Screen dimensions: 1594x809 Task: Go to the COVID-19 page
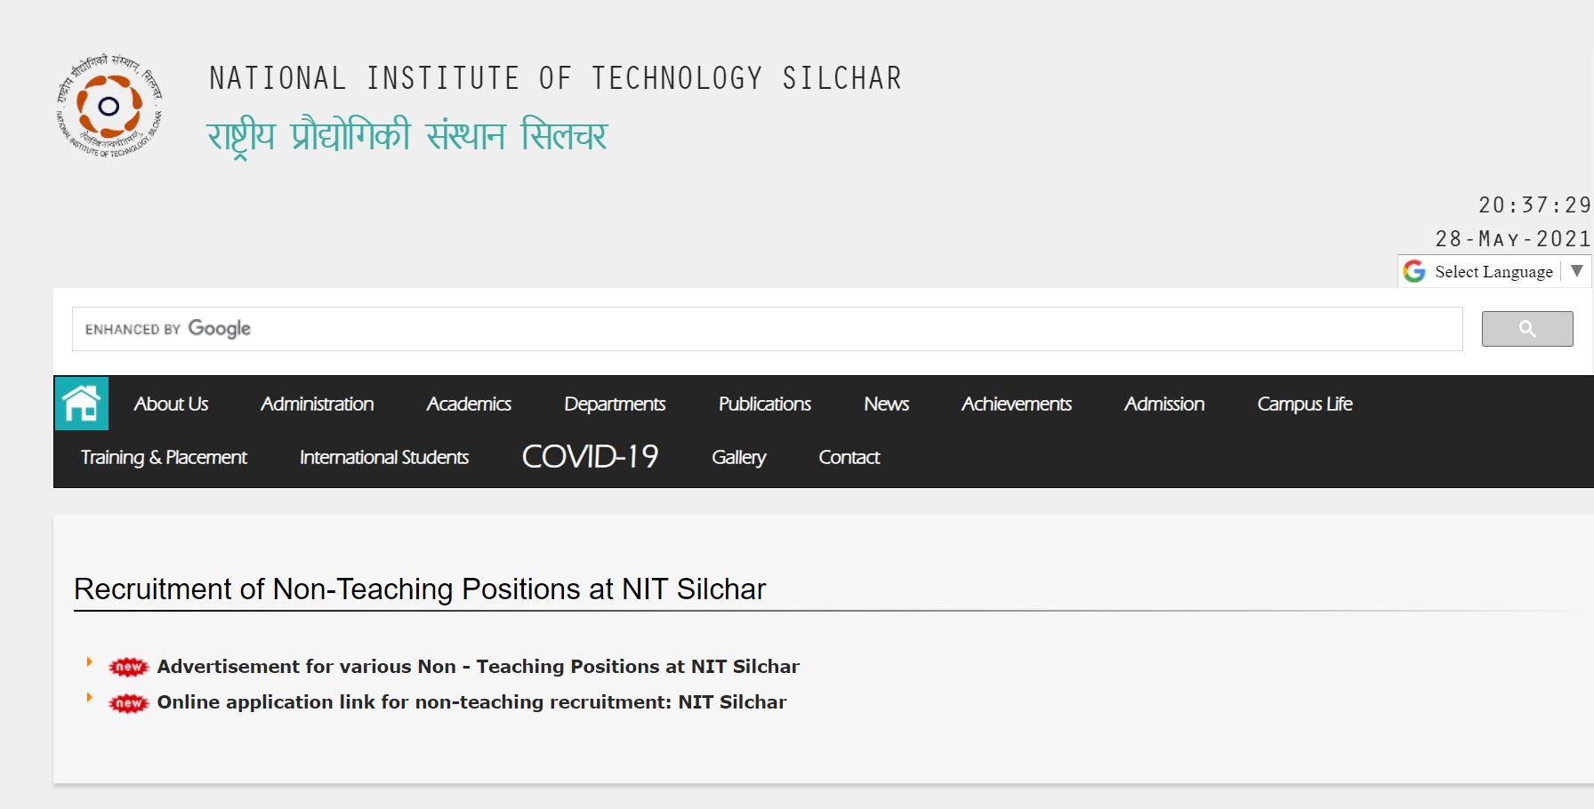click(590, 456)
